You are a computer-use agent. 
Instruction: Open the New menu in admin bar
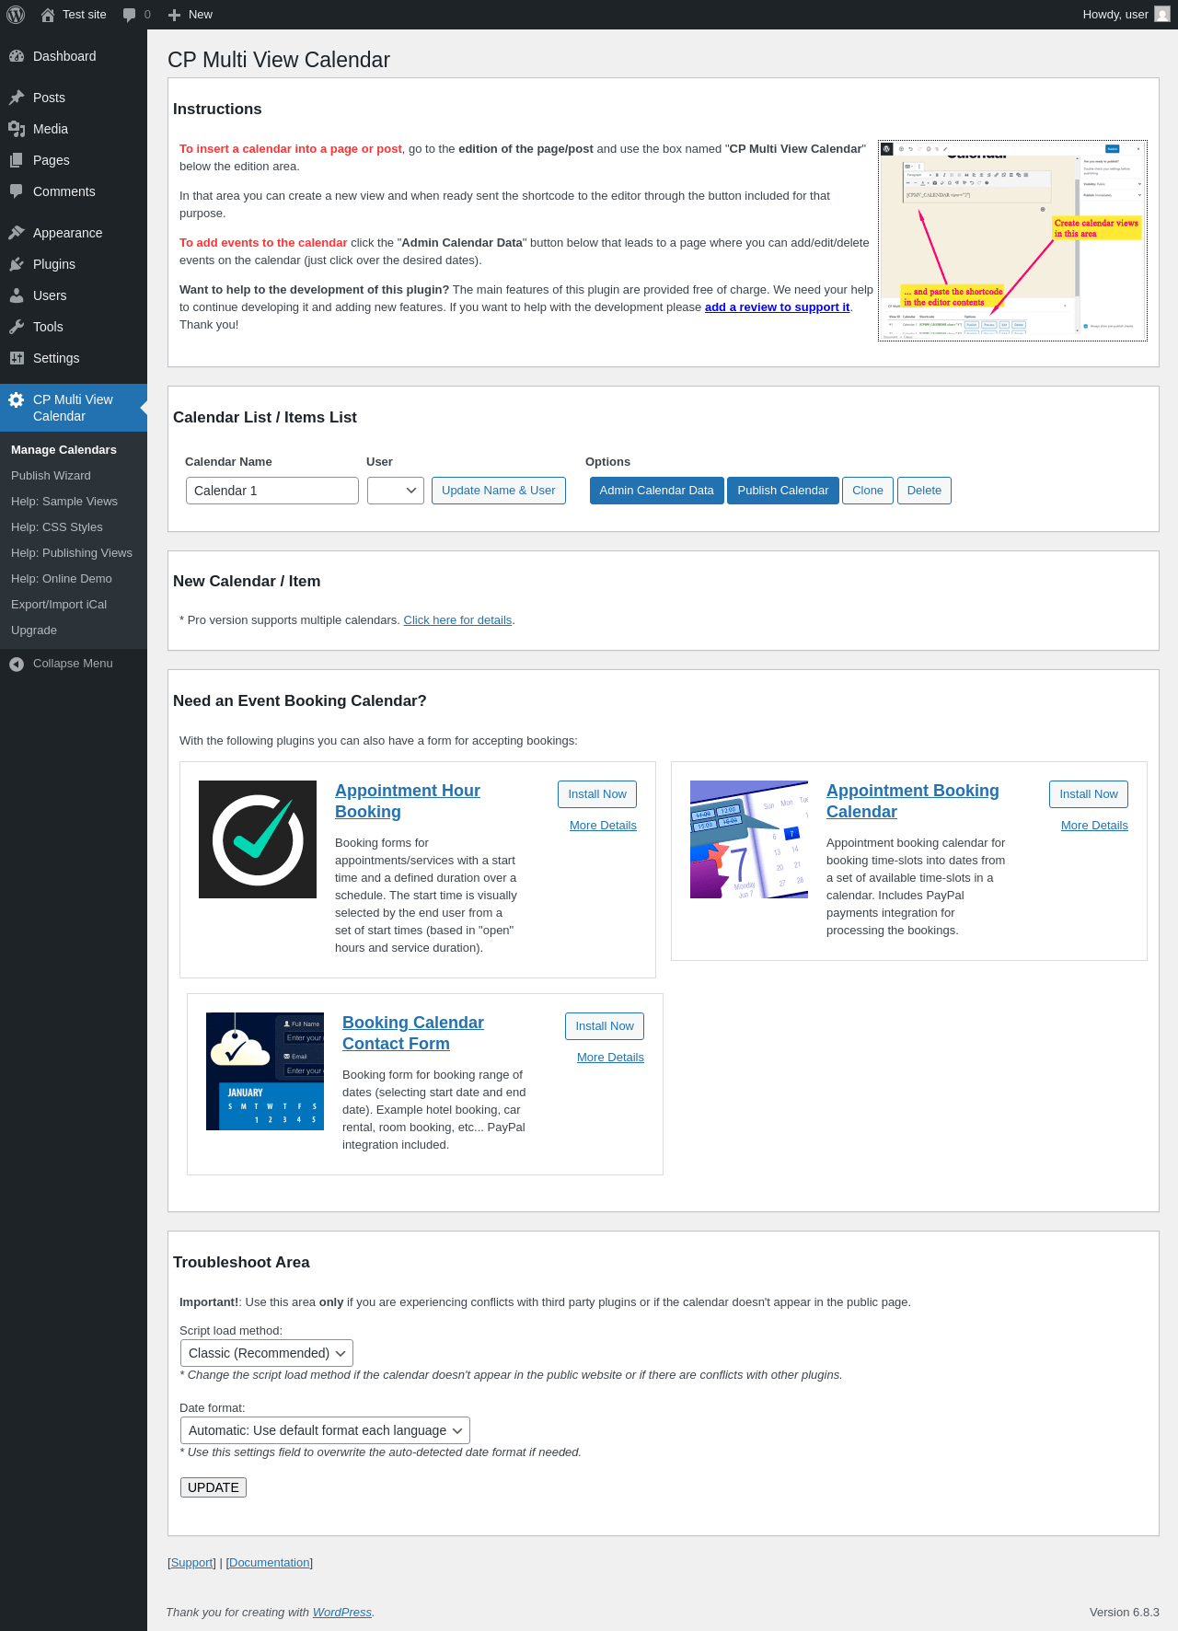coord(191,15)
